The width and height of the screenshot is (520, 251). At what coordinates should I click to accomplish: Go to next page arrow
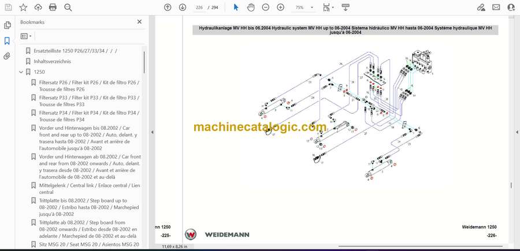coord(183,8)
